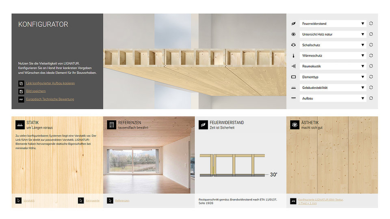Click the cursor icon next to Kennwerte
The image size is (390, 219).
pos(81,200)
